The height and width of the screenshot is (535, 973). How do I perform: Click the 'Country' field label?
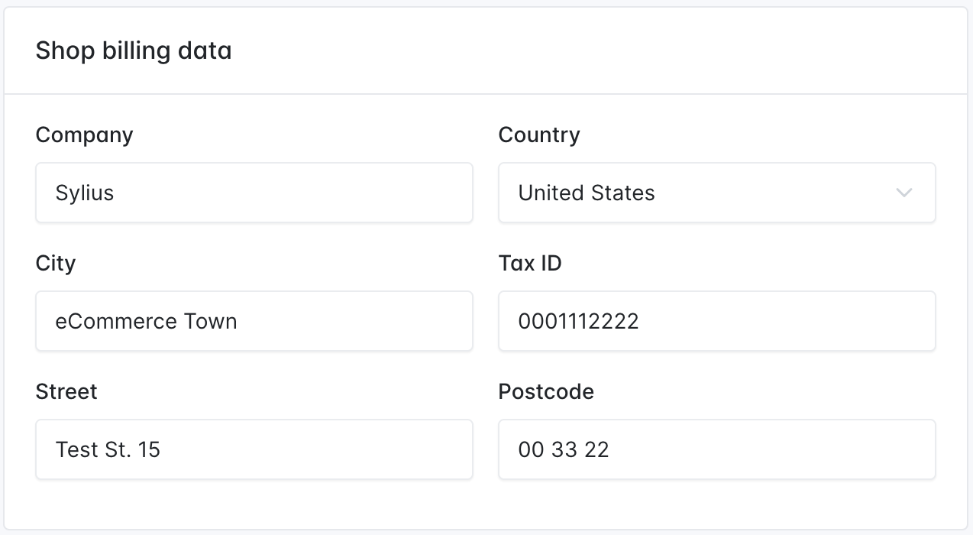click(539, 135)
